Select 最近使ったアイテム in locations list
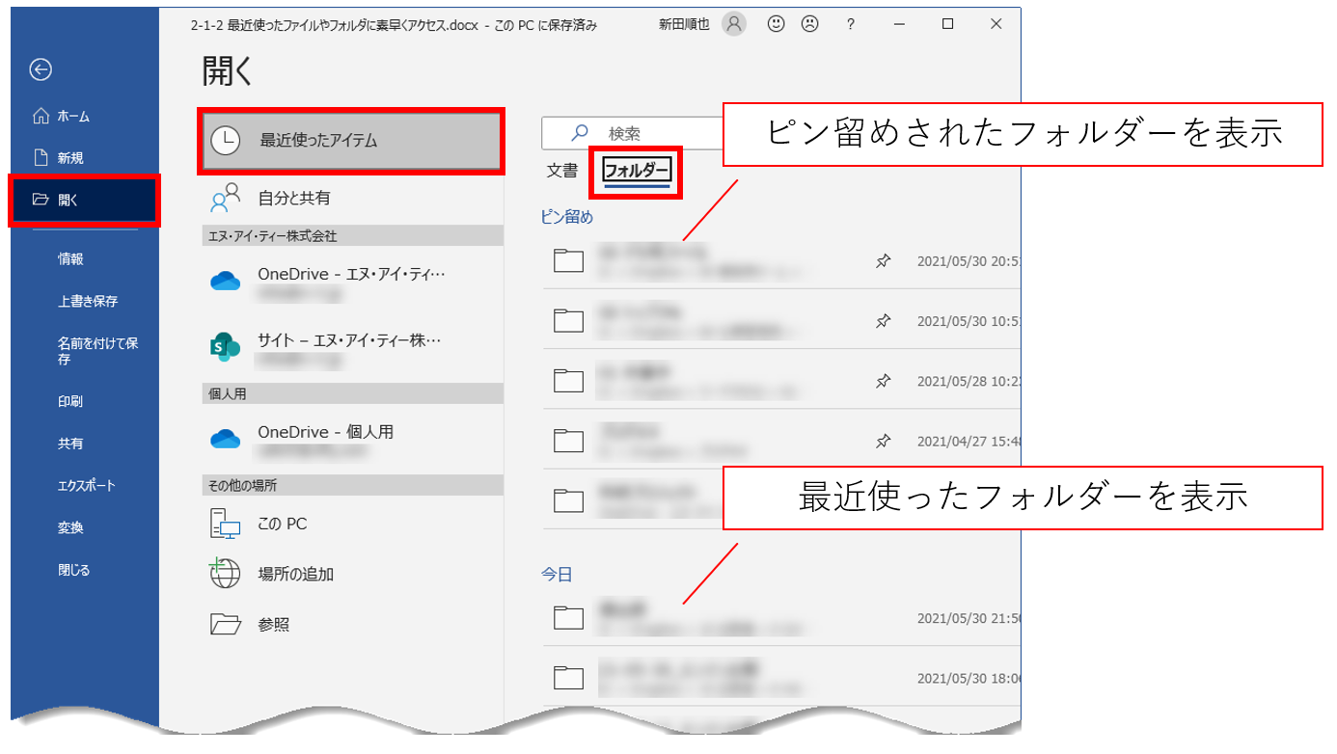 pos(350,141)
